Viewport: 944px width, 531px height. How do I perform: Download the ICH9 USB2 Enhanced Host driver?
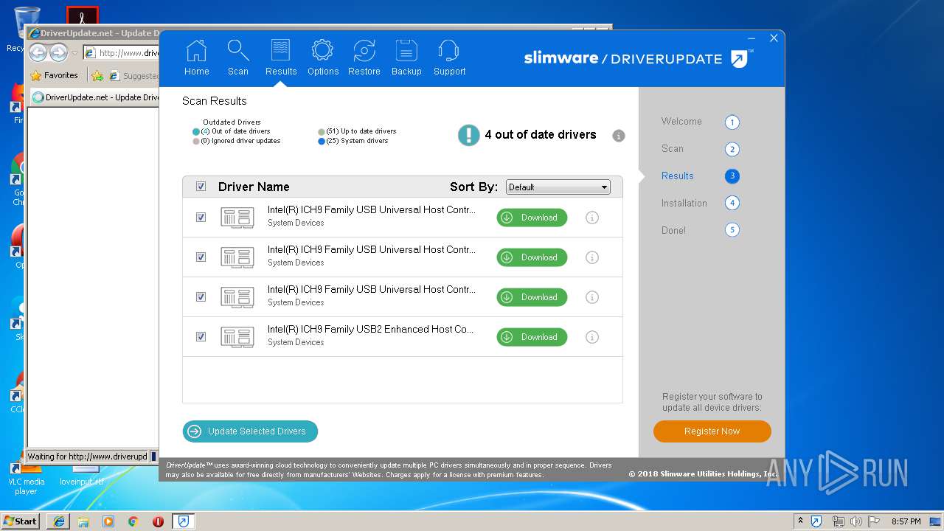click(x=532, y=337)
